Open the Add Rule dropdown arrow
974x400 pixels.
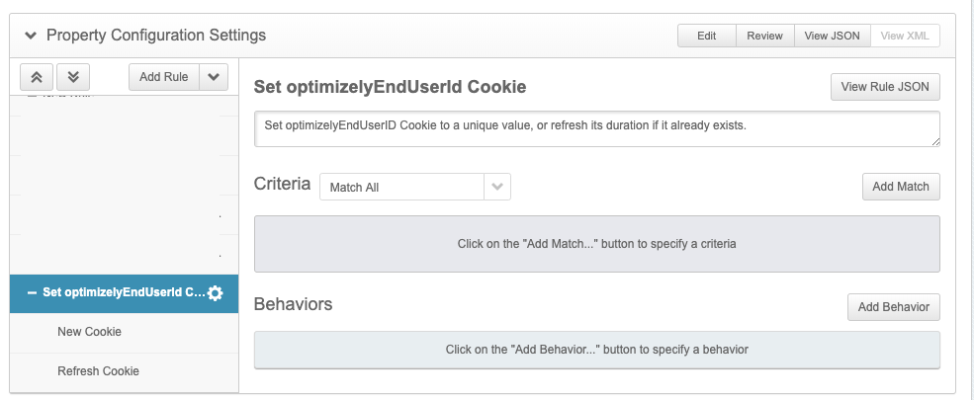pos(214,77)
